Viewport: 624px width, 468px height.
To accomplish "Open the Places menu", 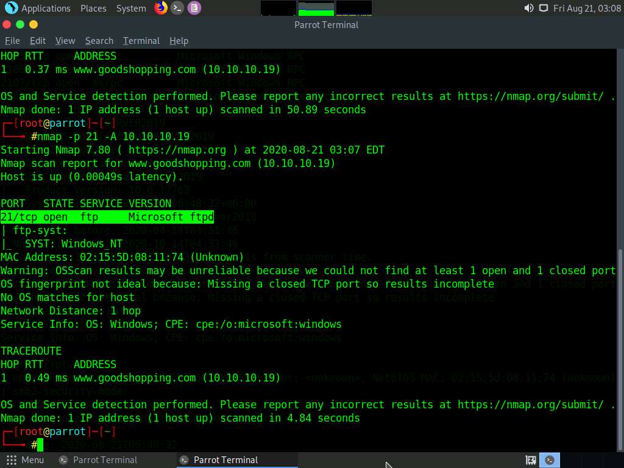I will [93, 9].
